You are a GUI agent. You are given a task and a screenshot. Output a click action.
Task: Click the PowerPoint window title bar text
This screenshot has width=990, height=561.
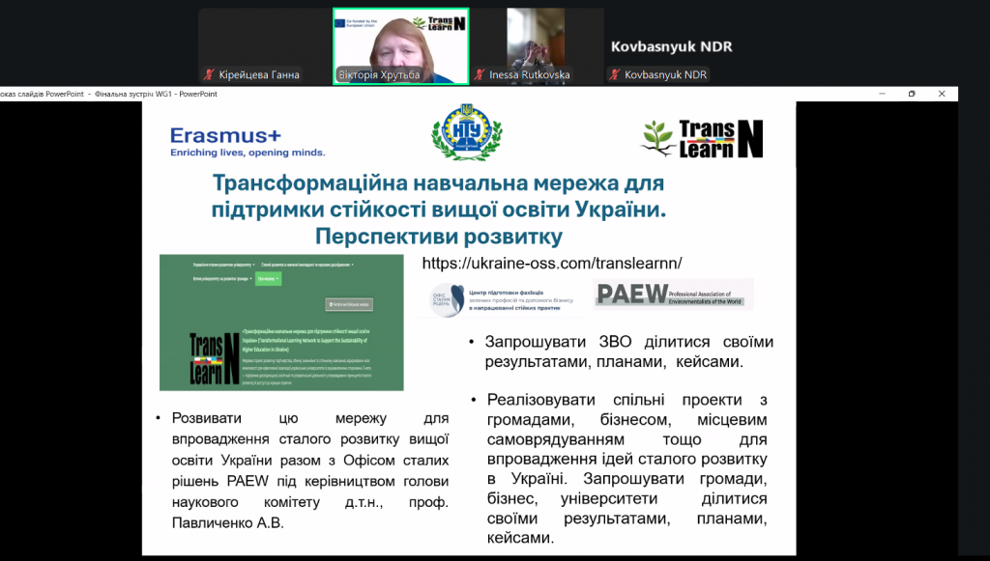108,94
